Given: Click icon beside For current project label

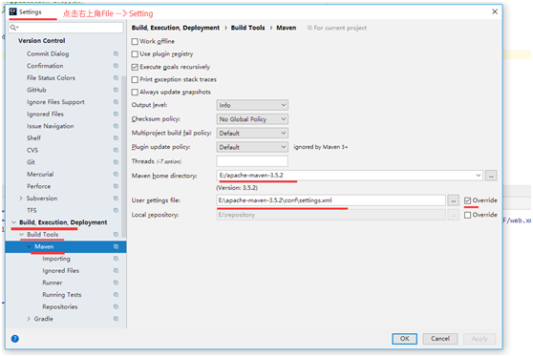Looking at the screenshot, I should [309, 28].
